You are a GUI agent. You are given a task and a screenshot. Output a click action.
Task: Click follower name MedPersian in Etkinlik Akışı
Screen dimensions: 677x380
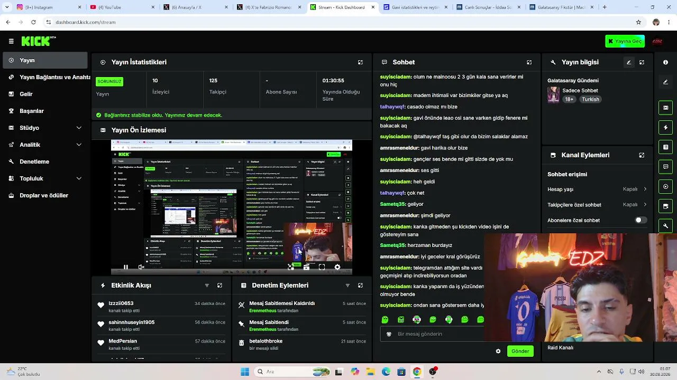tap(123, 341)
